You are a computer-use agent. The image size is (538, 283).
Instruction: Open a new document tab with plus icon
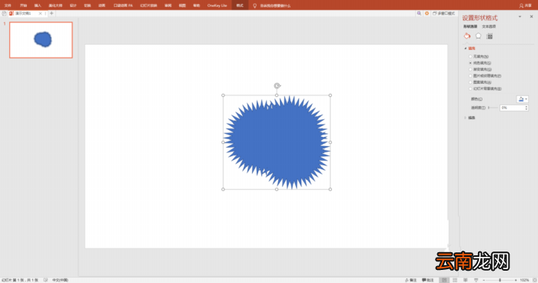51,13
